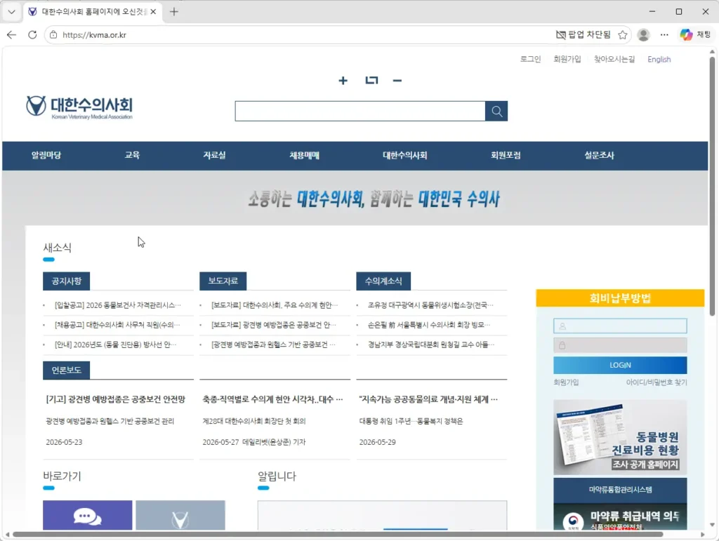Increase font size with plus icon
This screenshot has width=719, height=541.
coord(343,81)
